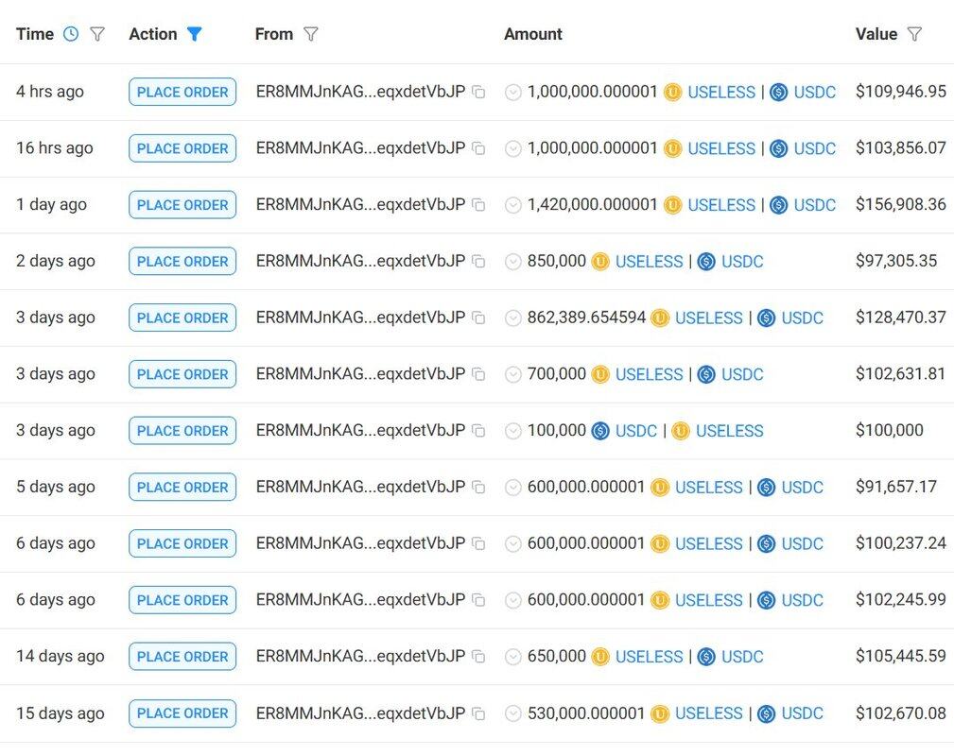The image size is (954, 756).
Task: Open the From column filter funnel
Action: point(310,34)
